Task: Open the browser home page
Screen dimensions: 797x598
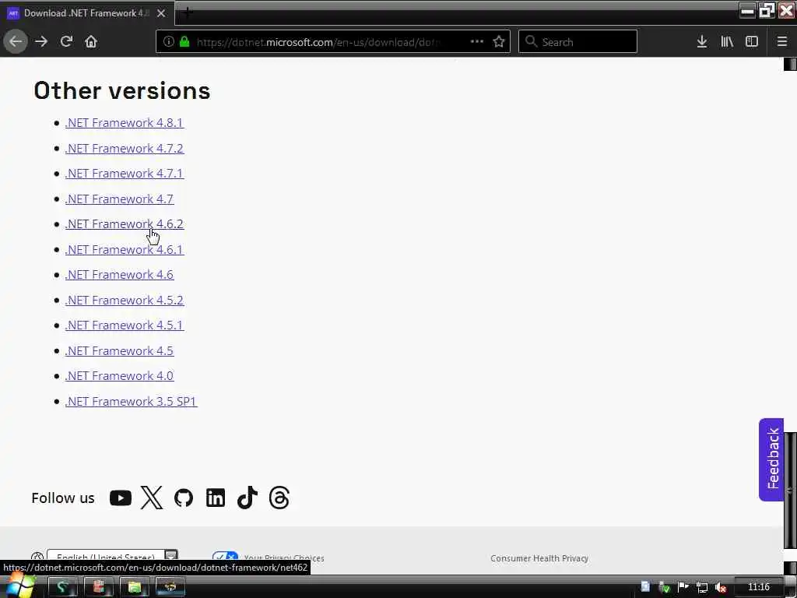Action: [x=91, y=42]
